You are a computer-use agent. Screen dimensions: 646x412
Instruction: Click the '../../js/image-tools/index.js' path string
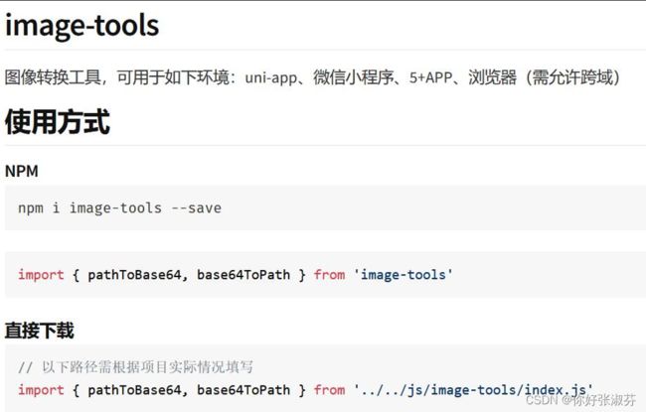tap(473, 390)
